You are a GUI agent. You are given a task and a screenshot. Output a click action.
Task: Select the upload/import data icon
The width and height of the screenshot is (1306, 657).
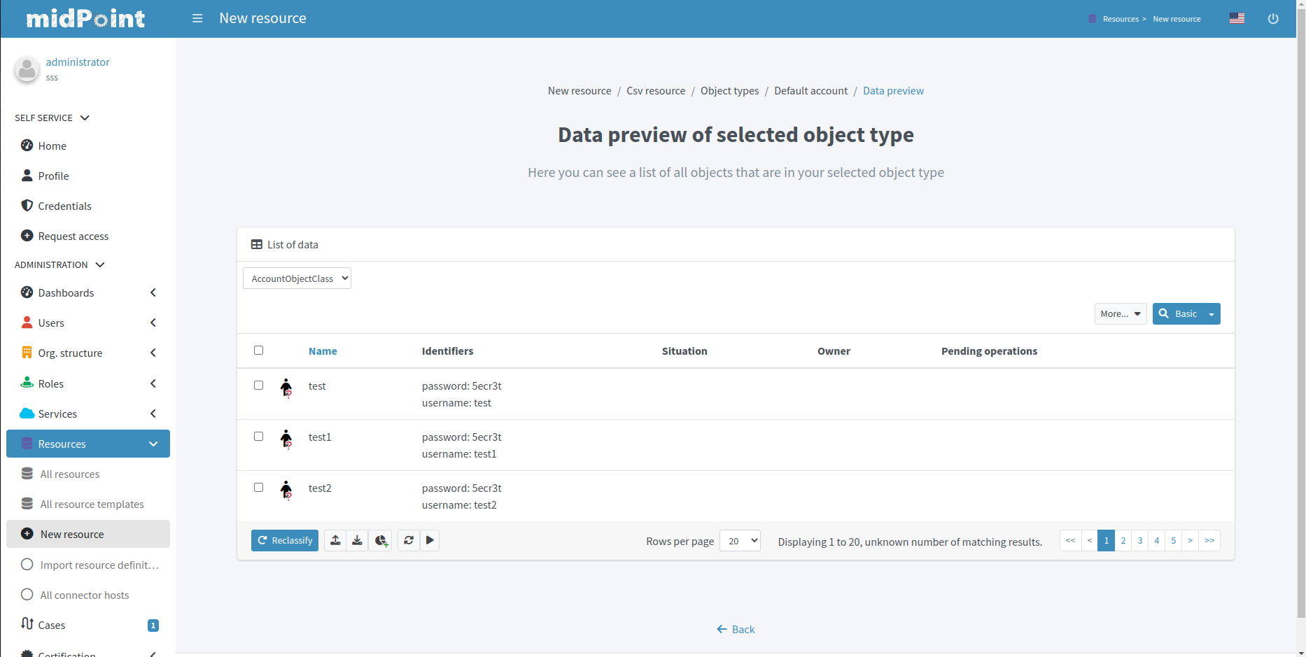click(335, 540)
